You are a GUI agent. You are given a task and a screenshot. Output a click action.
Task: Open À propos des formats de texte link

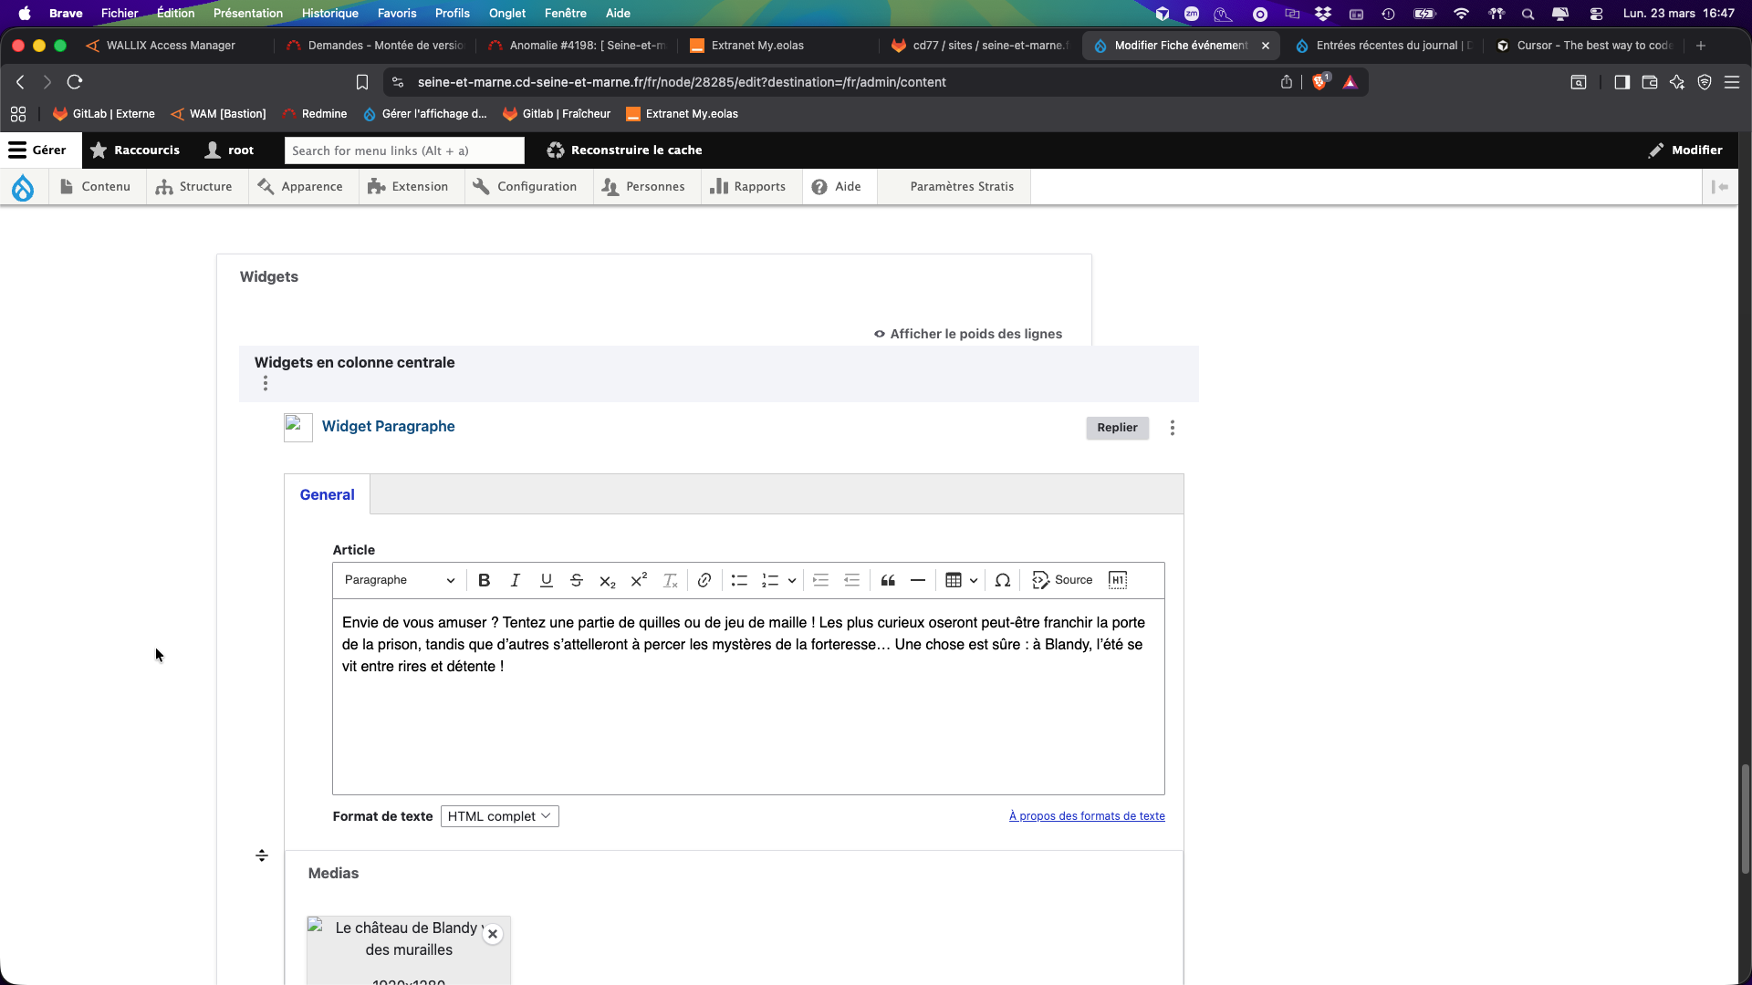1086,816
